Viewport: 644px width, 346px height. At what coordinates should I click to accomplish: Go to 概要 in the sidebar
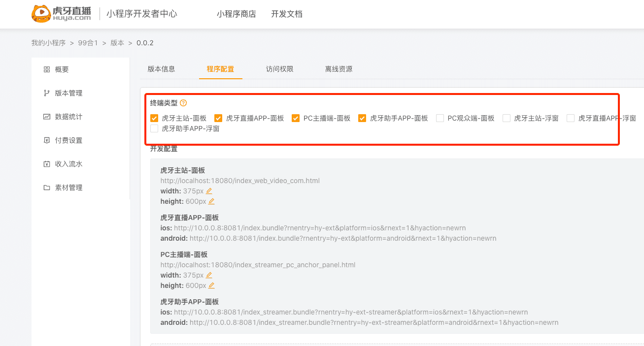tap(62, 69)
